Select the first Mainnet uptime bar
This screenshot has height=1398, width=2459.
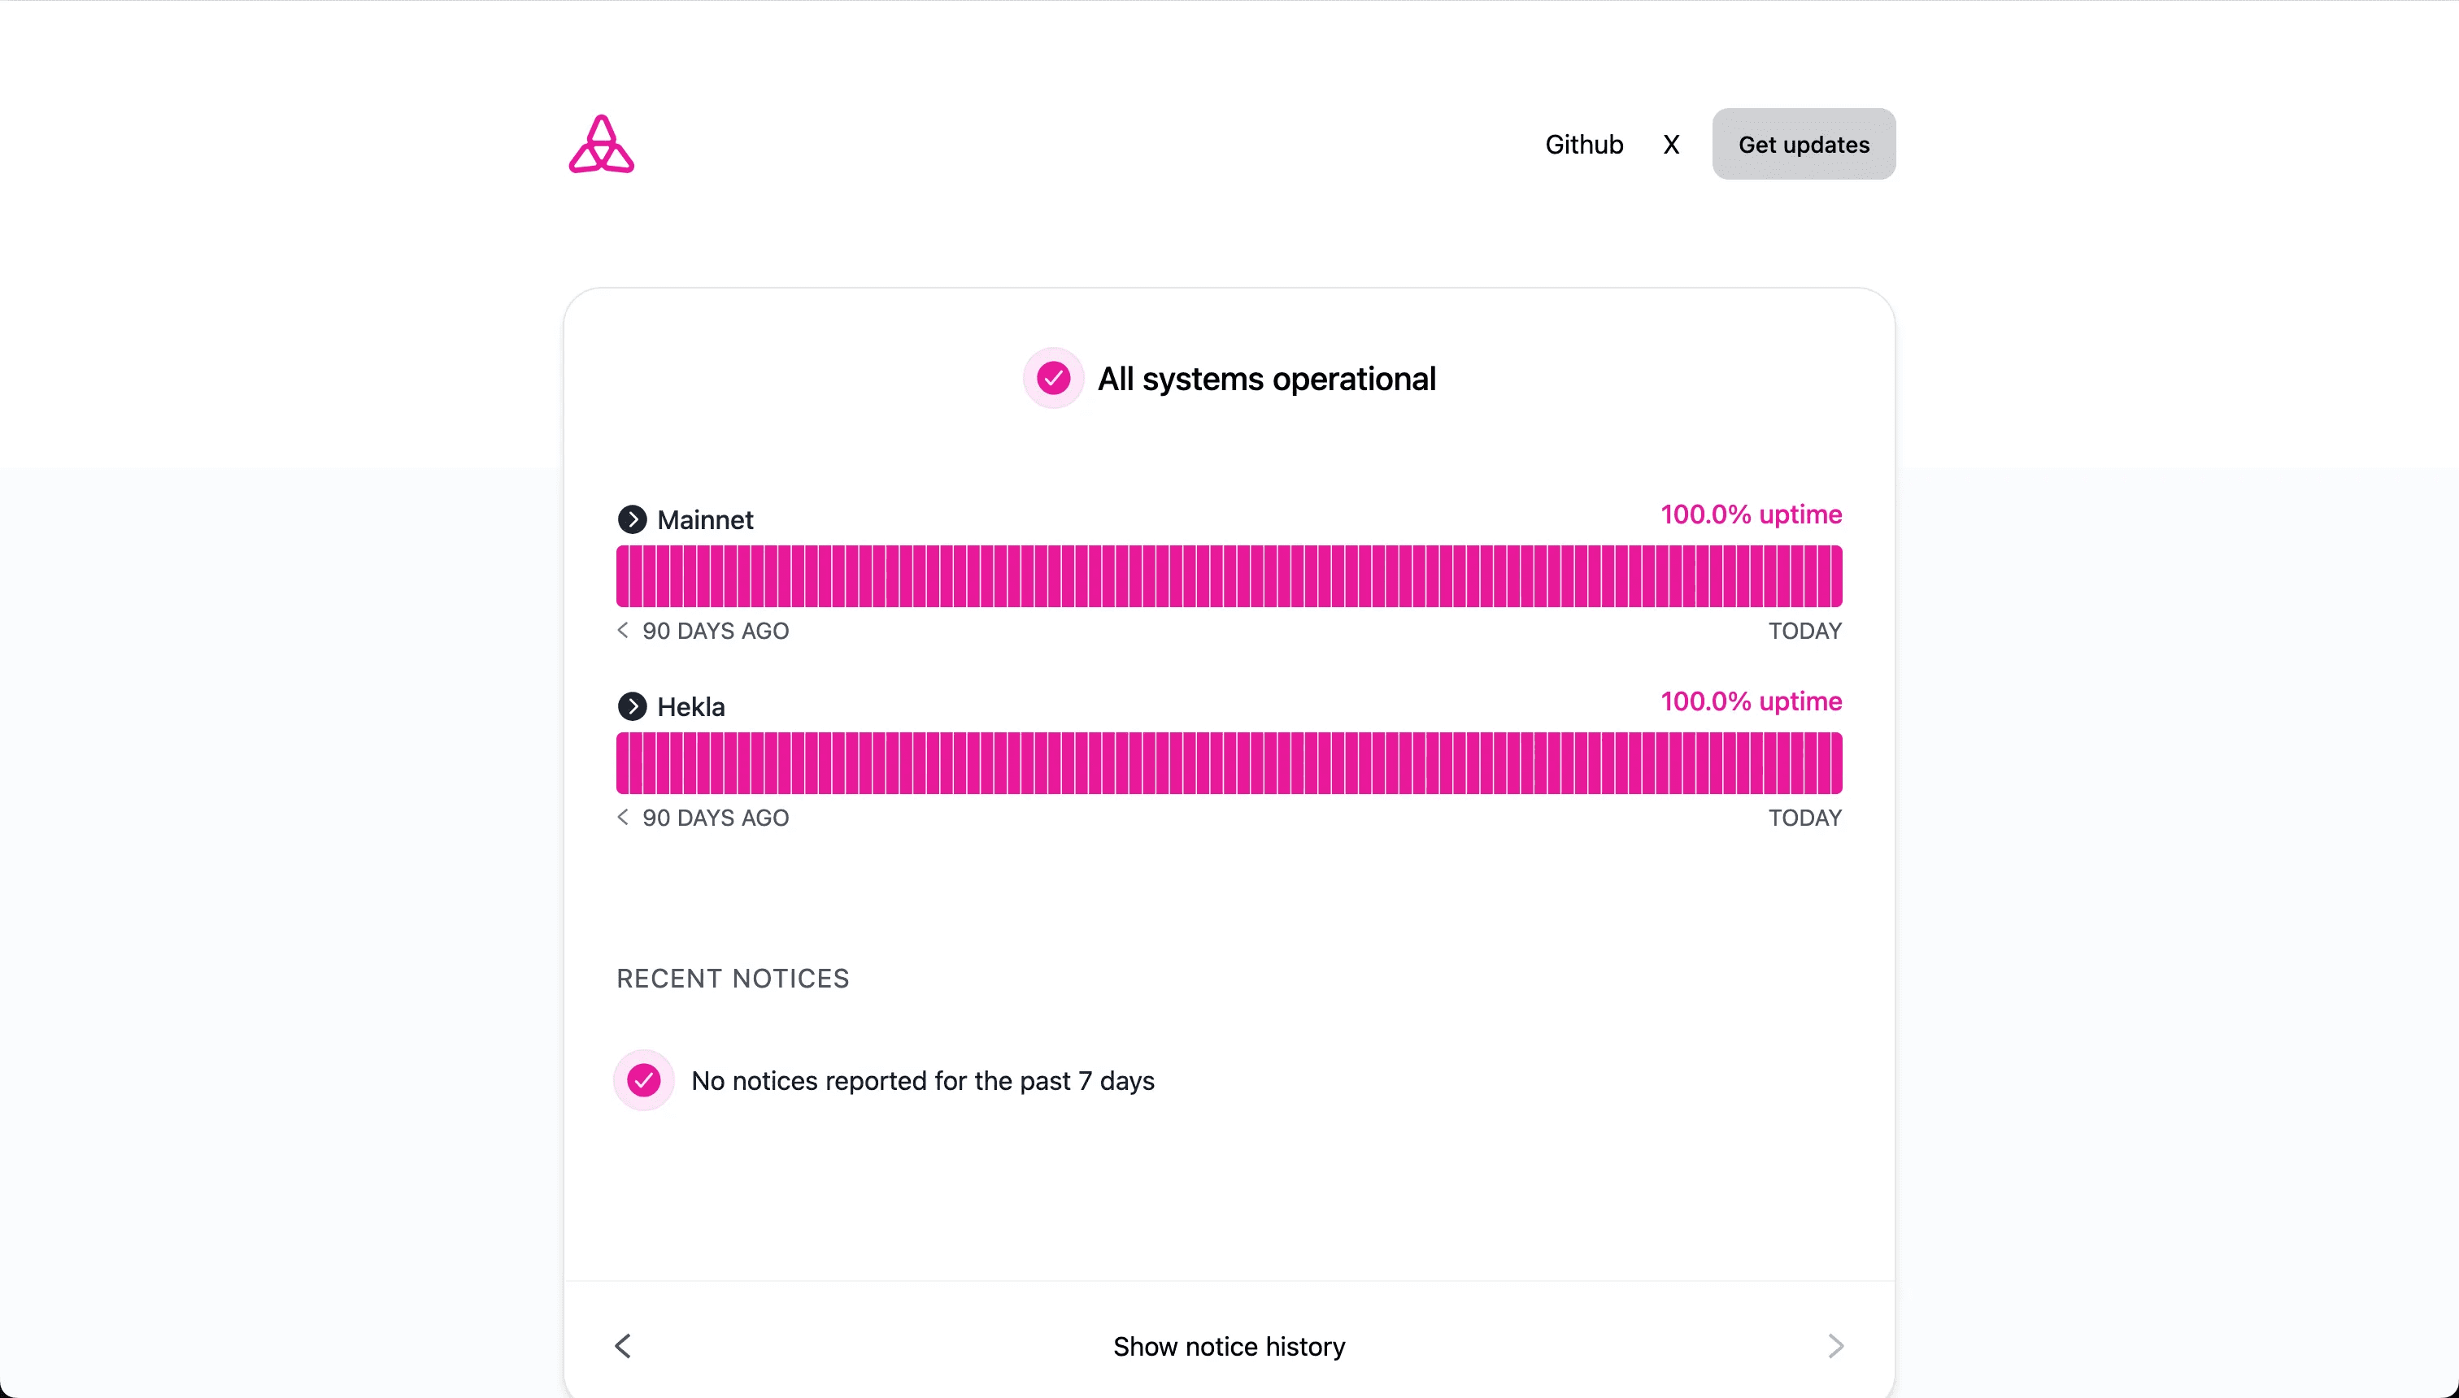(622, 576)
